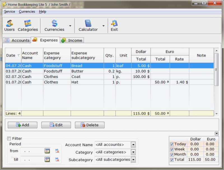Delete the selected expense record
This screenshot has width=224, height=170.
pyautogui.click(x=90, y=125)
